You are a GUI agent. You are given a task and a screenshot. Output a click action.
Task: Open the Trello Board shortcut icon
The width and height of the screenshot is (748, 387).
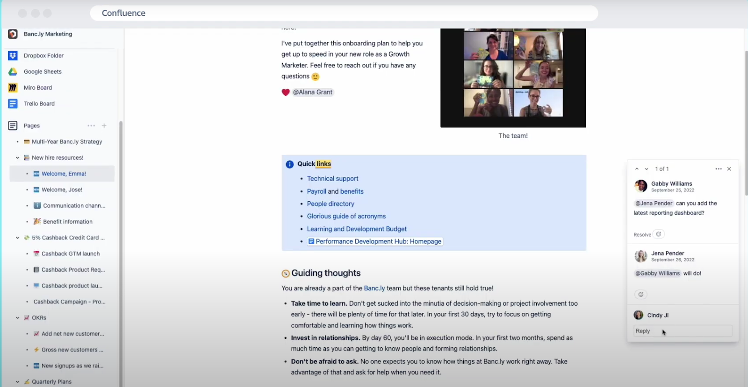[x=13, y=104]
